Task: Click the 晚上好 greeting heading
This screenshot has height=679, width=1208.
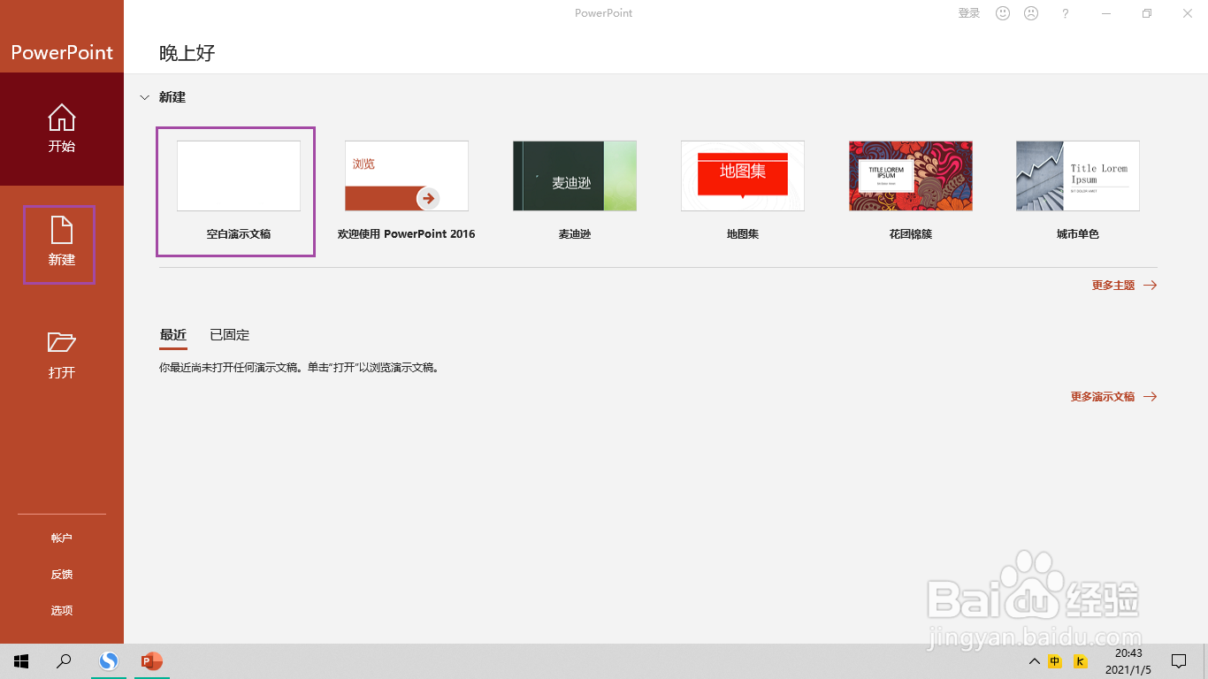Action: (187, 53)
